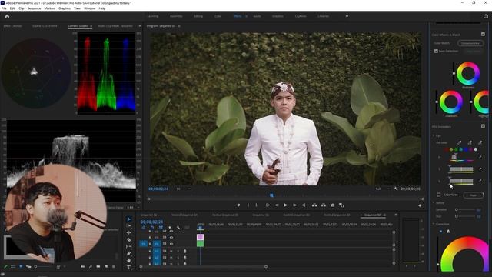Click Mark Out button

(256, 205)
